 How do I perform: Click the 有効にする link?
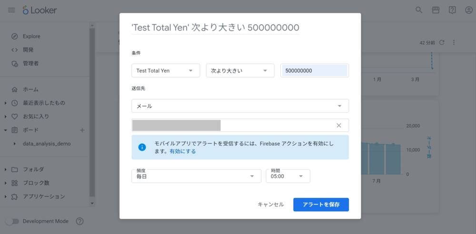click(x=182, y=151)
